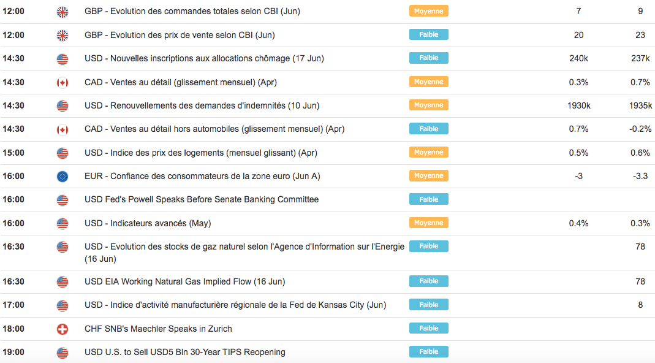Click the Canada flag beside monthly retail sales
Screen dimensions: 655x363
(x=62, y=82)
